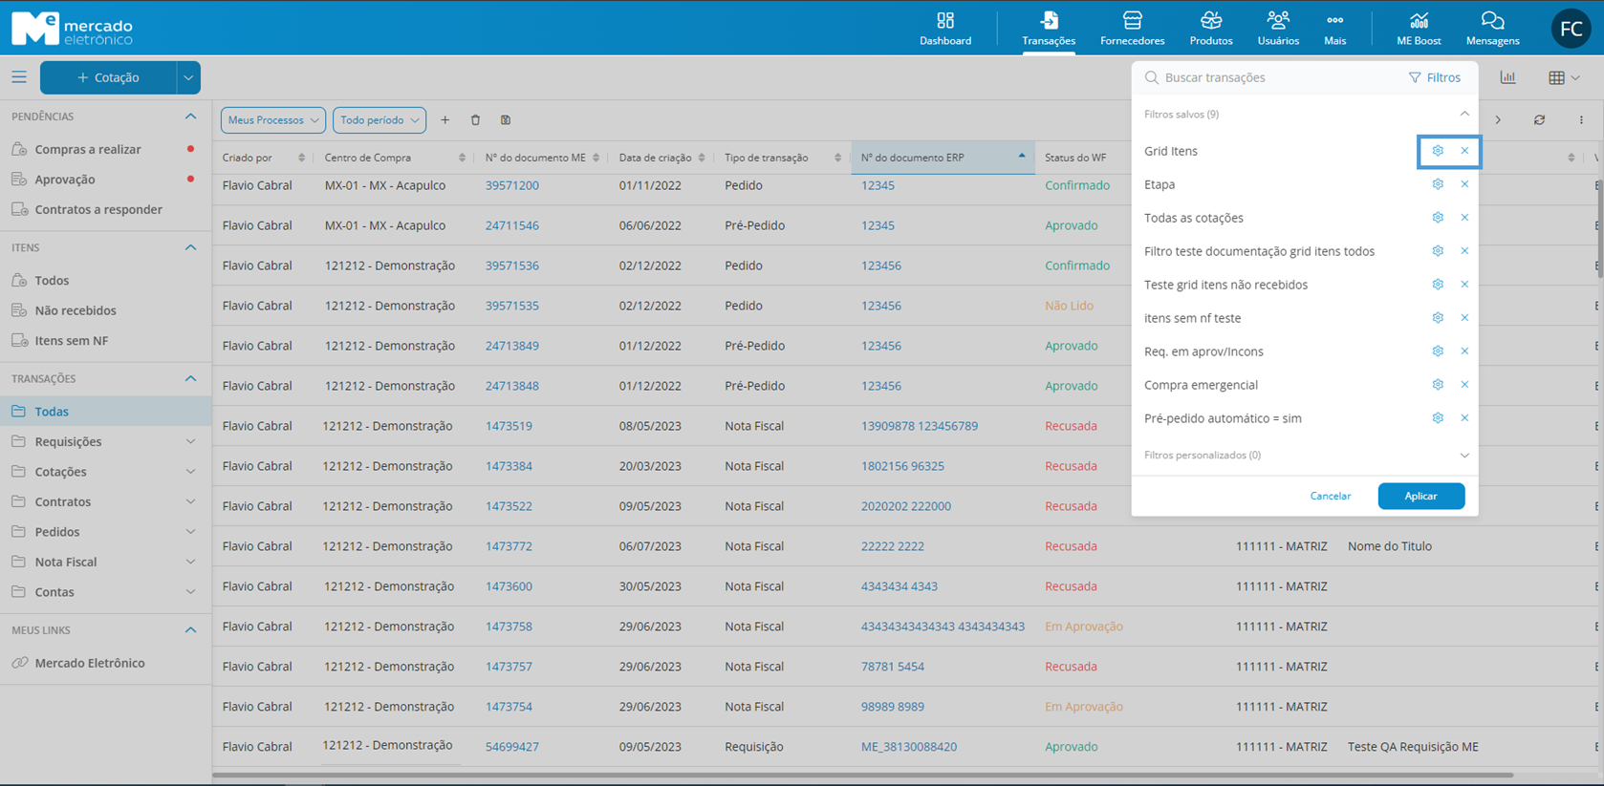The image size is (1604, 786).
Task: Click the FC user avatar
Action: (x=1571, y=29)
